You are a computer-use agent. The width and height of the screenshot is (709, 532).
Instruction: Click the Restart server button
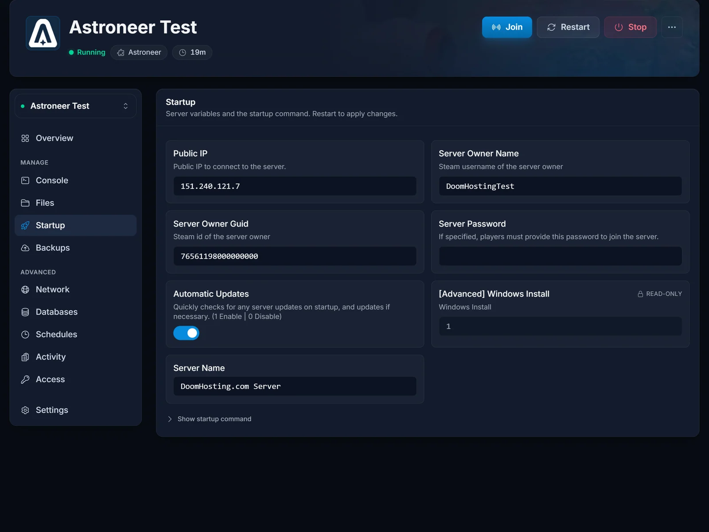click(x=568, y=27)
